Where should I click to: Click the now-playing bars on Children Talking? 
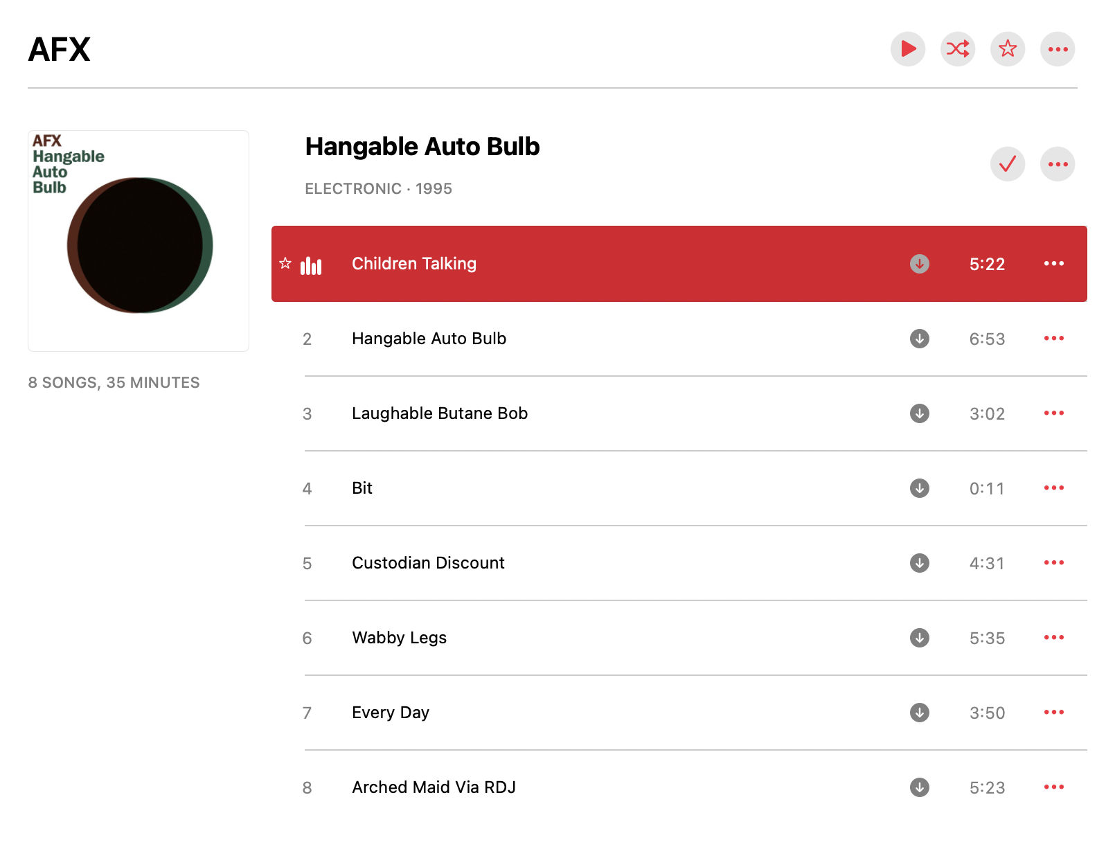point(311,265)
